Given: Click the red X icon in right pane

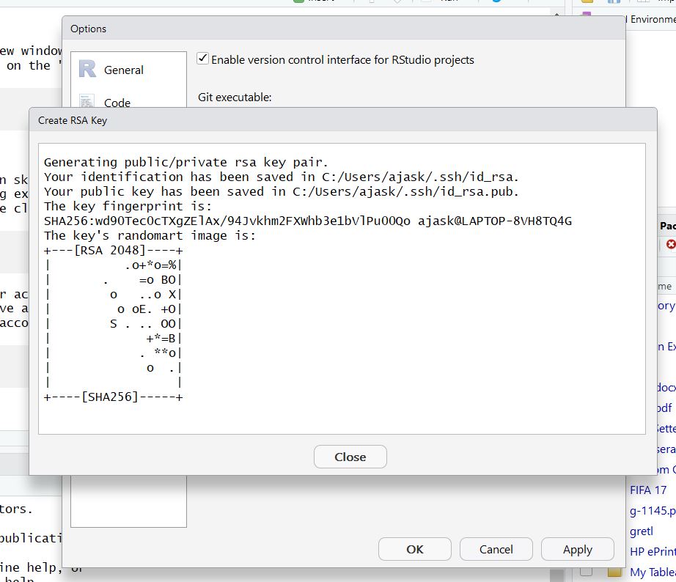Looking at the screenshot, I should (x=671, y=244).
